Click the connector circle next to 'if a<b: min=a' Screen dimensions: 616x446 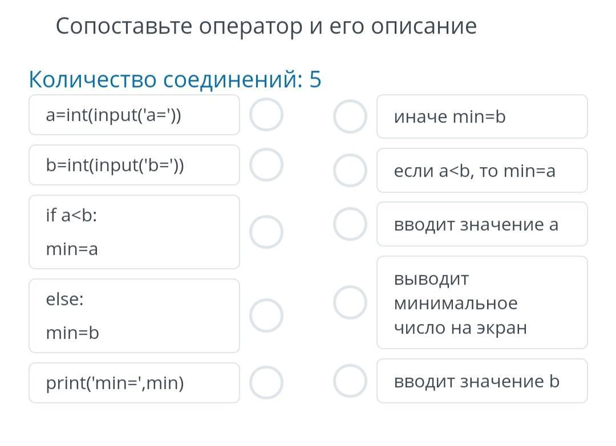click(x=266, y=232)
